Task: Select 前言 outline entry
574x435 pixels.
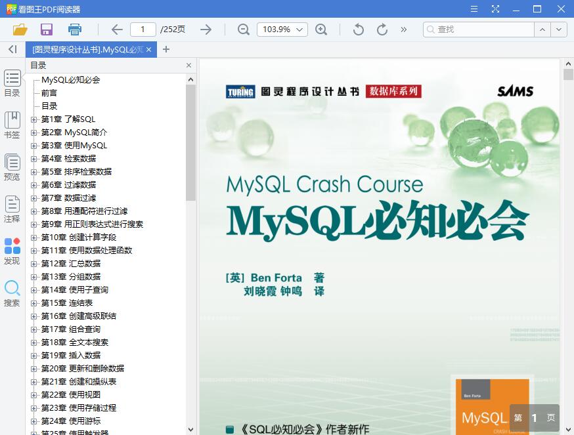Action: (x=49, y=93)
